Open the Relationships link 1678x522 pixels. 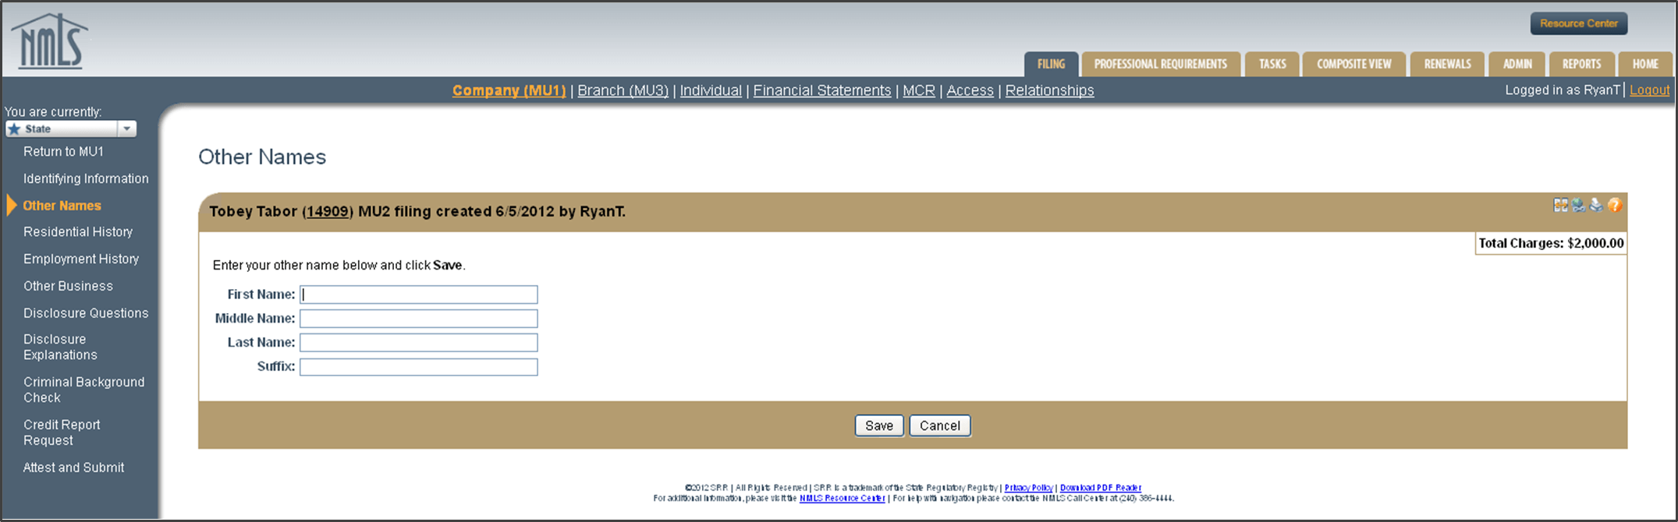coord(1049,90)
